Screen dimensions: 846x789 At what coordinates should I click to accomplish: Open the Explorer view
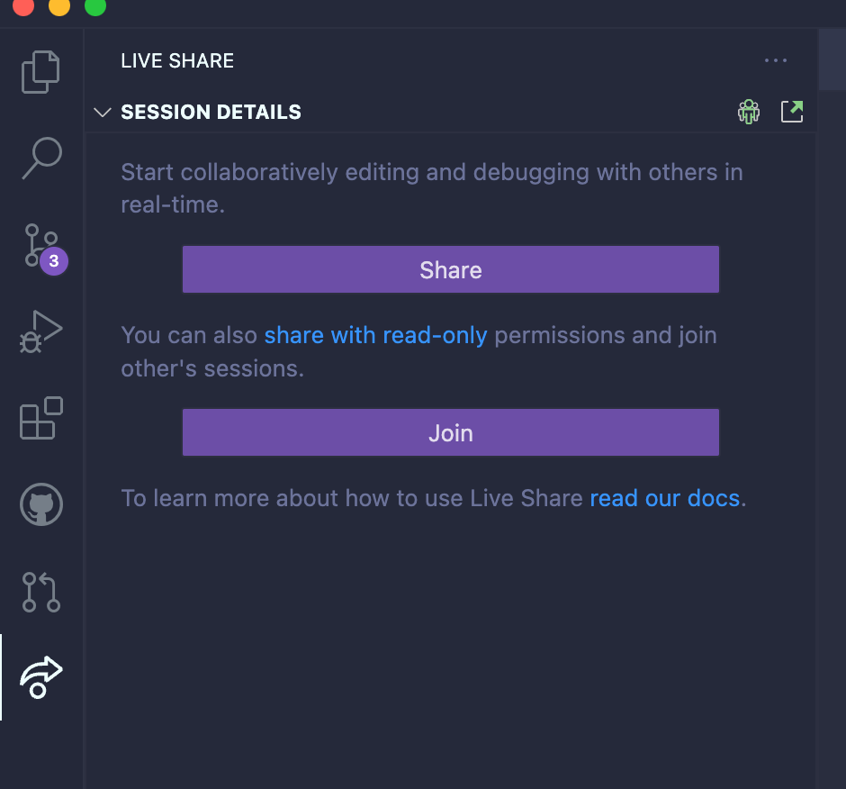tap(40, 72)
